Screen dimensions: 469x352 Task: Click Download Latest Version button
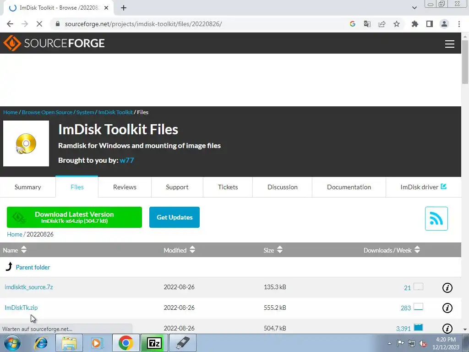[x=74, y=217]
